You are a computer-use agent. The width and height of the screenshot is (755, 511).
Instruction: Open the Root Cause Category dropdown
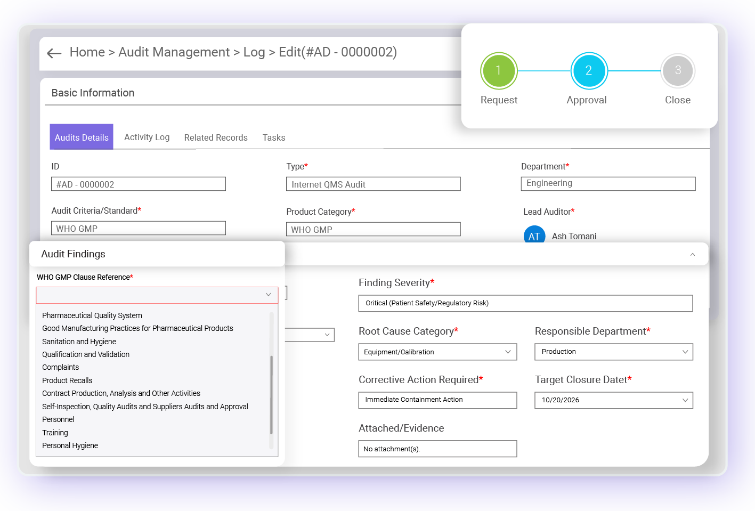437,352
